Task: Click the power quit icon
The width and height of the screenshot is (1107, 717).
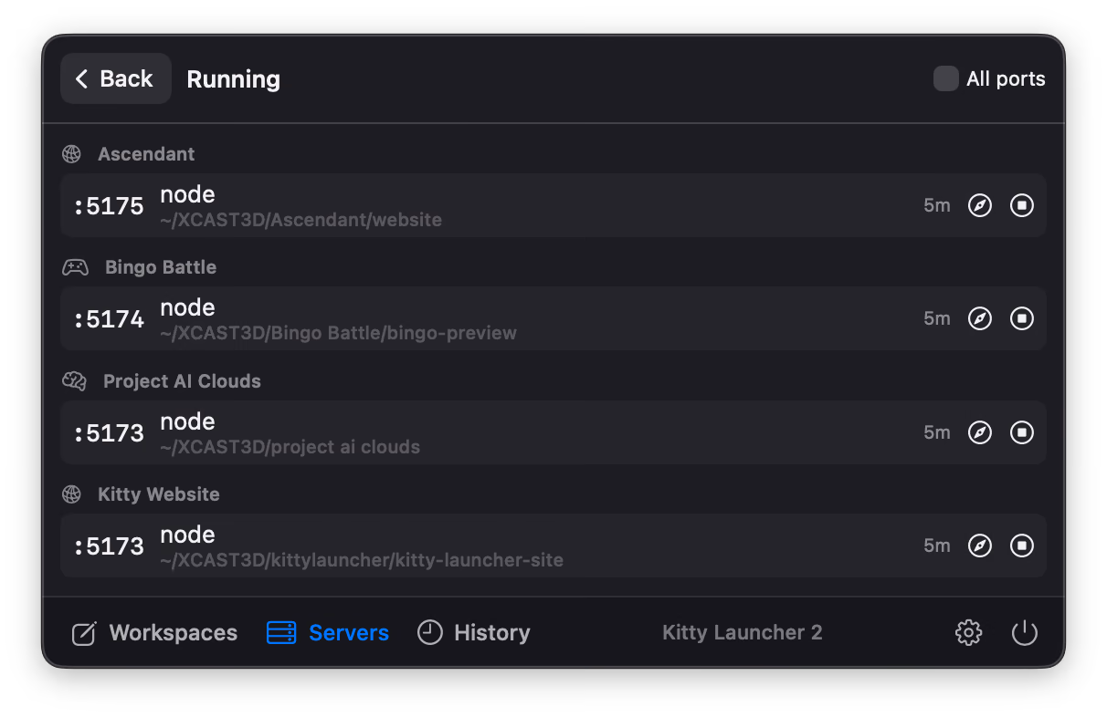Action: [1025, 632]
